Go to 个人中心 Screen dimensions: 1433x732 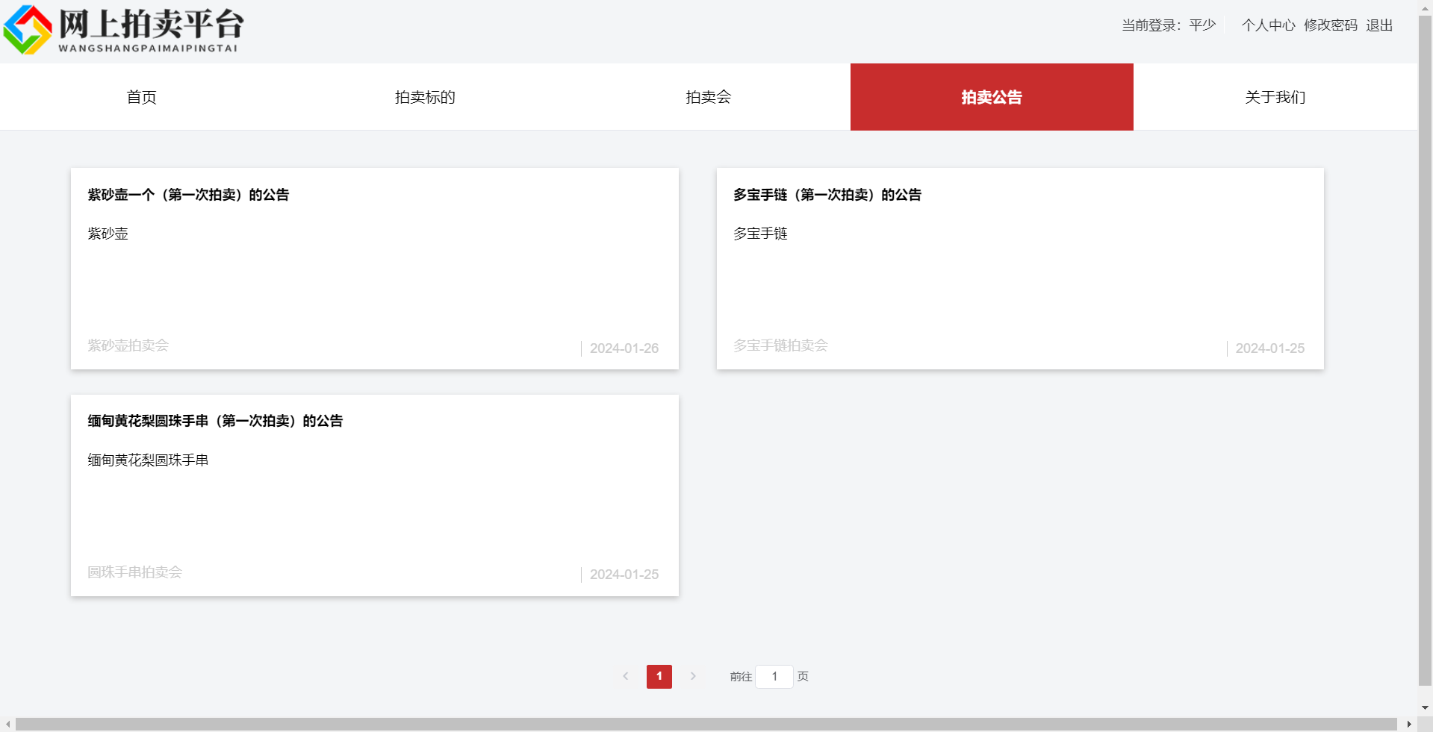coord(1268,25)
